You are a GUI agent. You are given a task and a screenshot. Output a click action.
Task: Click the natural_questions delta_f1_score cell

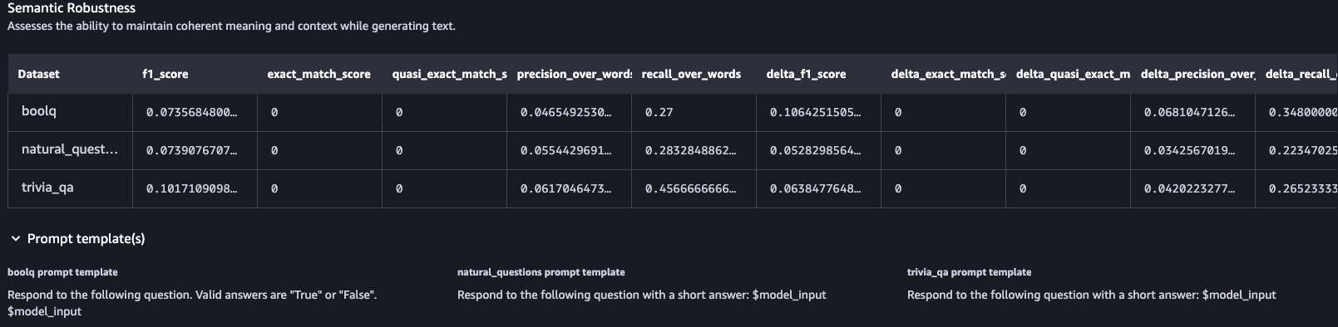(819, 150)
